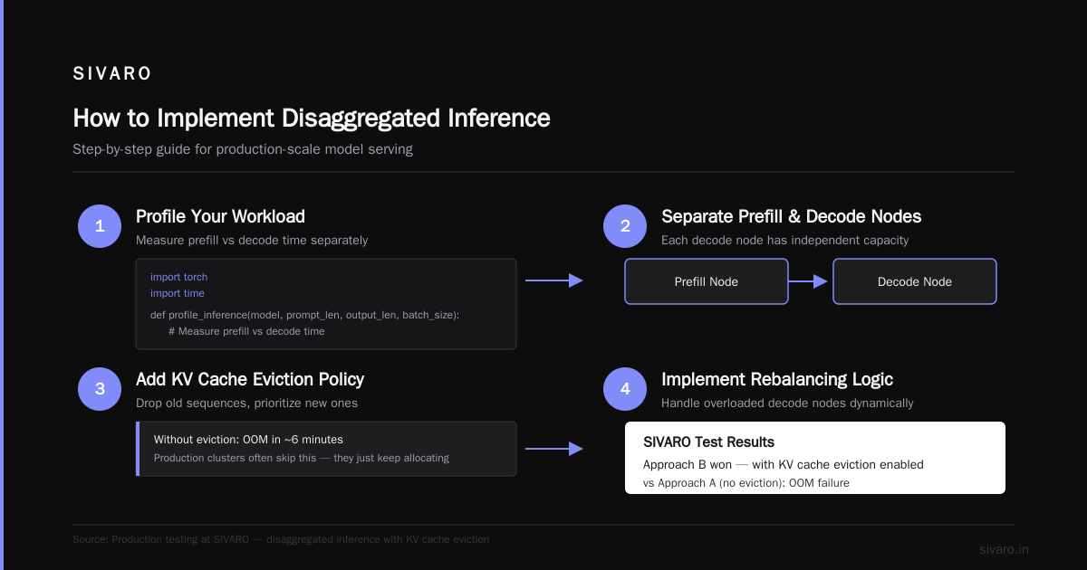Click the "SIVARO Test Results" card heading
The width and height of the screenshot is (1087, 570).
708,442
